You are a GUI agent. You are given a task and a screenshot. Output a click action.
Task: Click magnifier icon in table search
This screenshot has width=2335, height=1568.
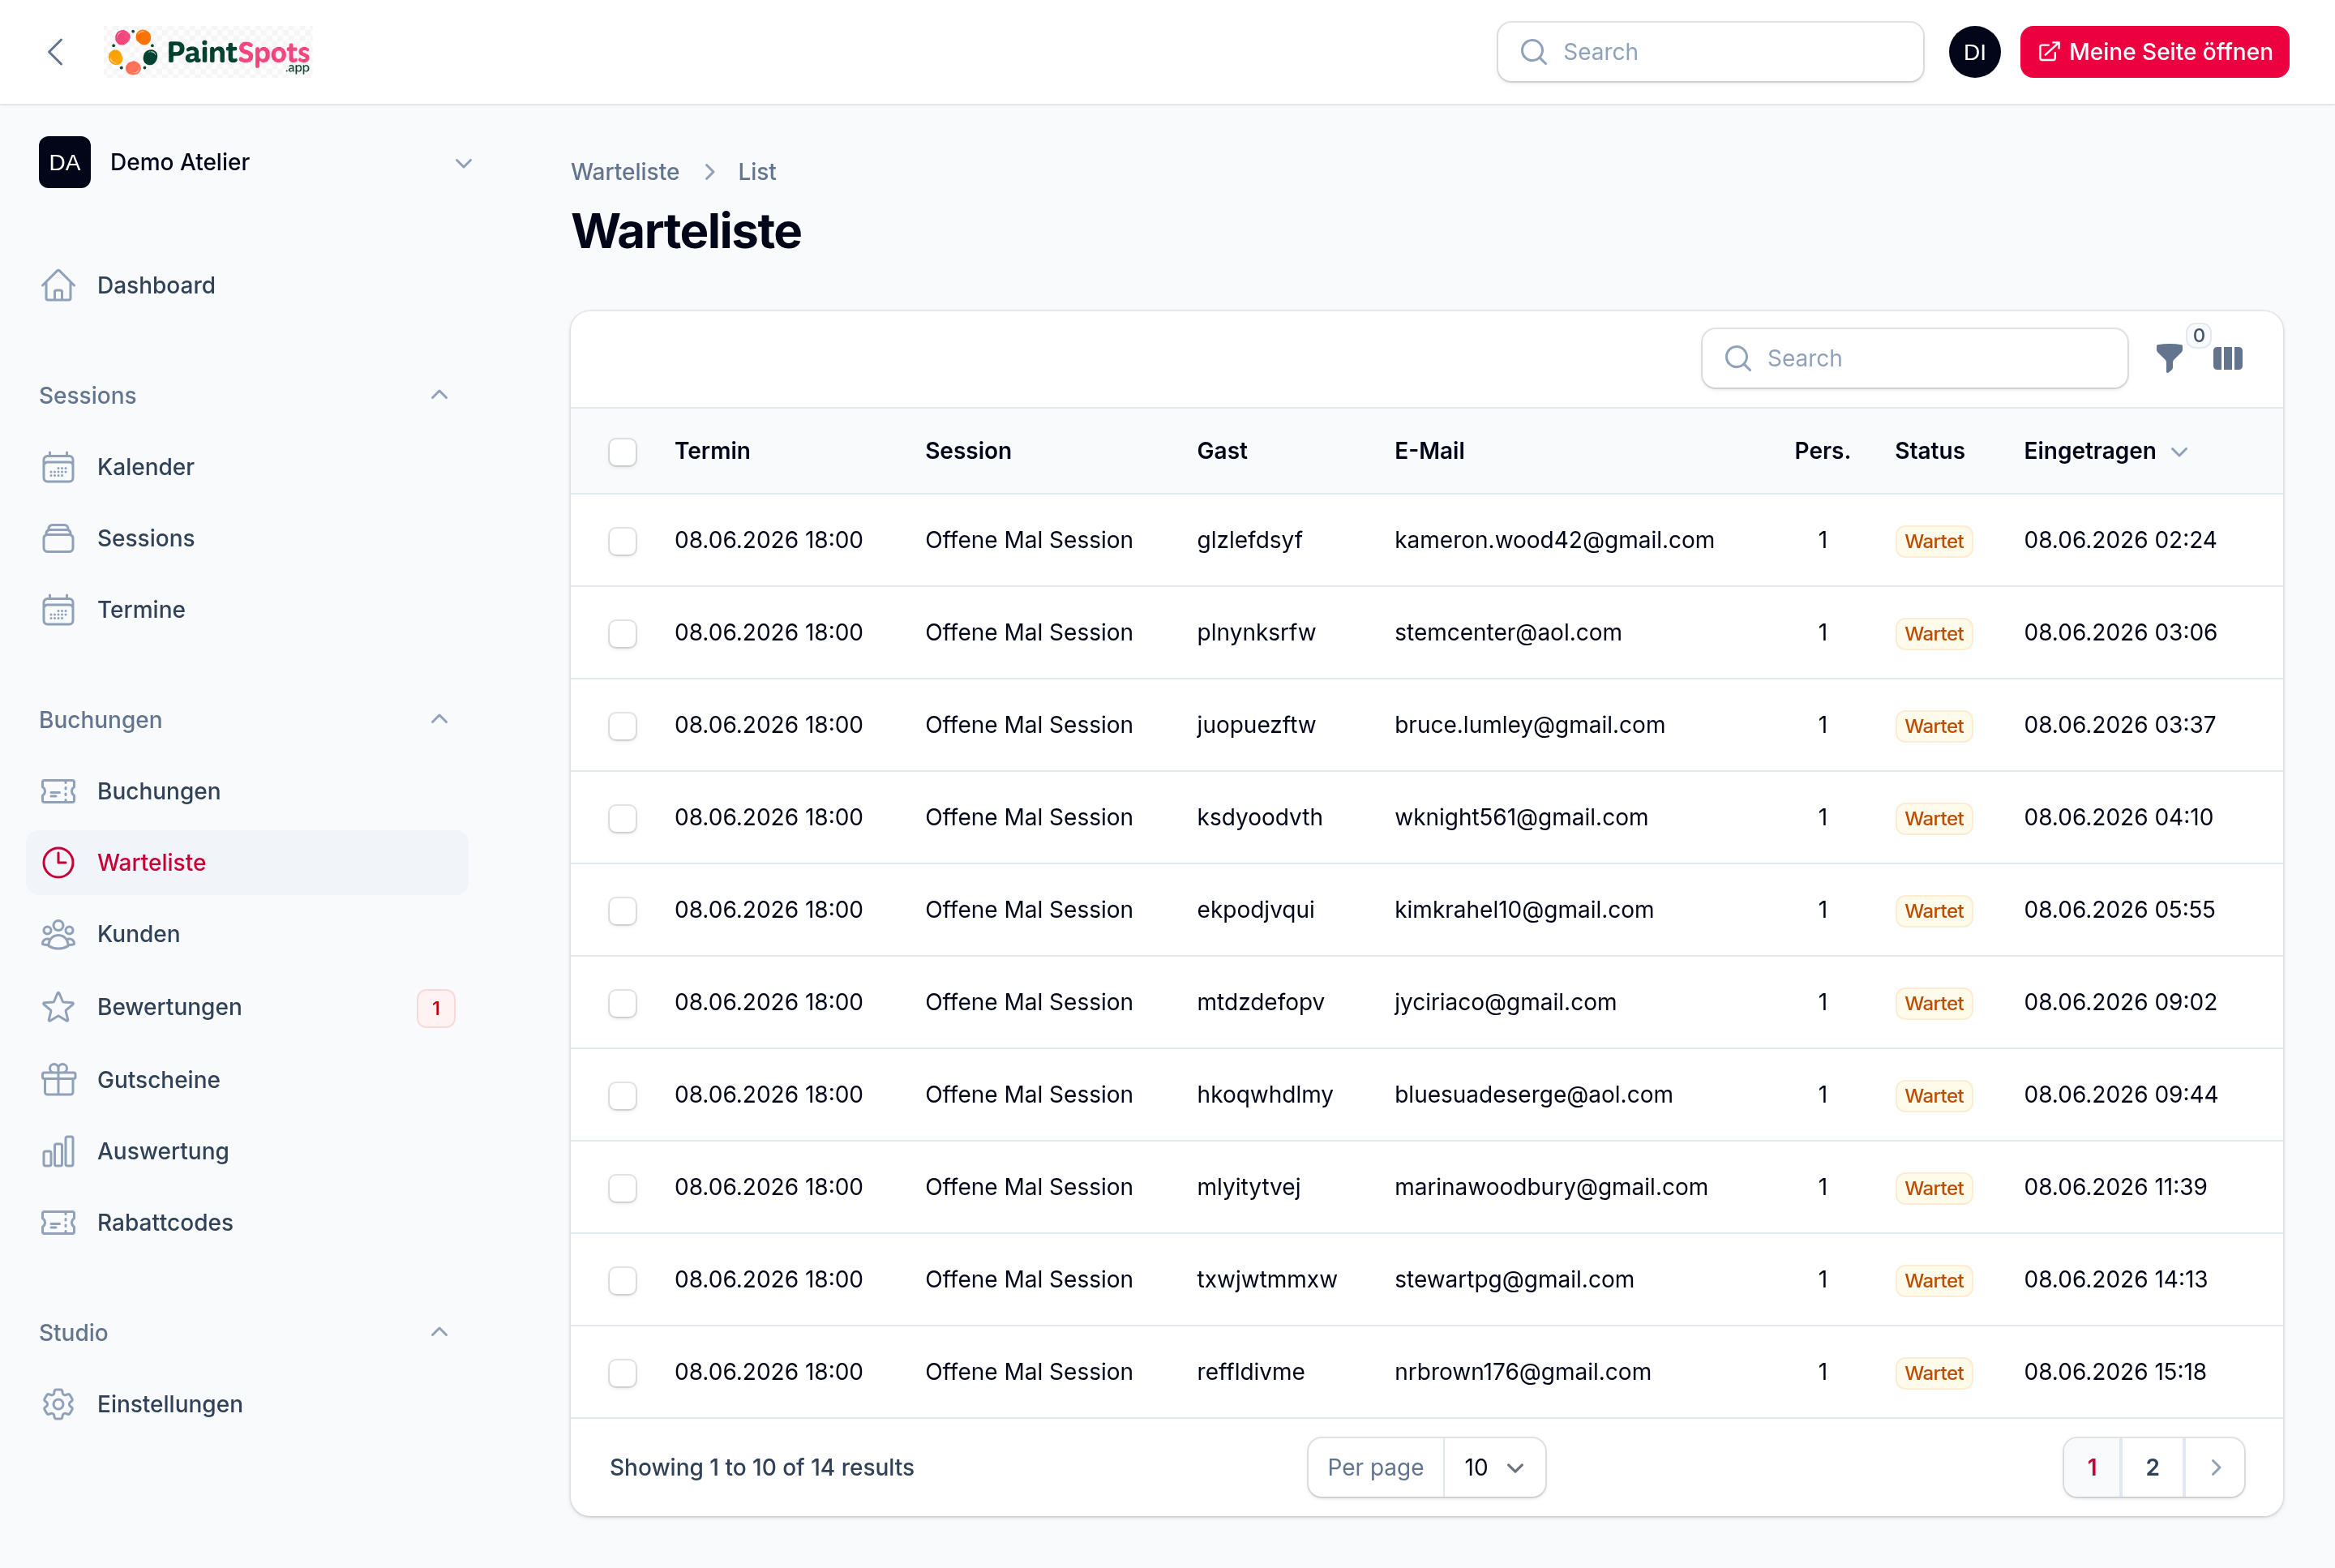coord(1738,358)
